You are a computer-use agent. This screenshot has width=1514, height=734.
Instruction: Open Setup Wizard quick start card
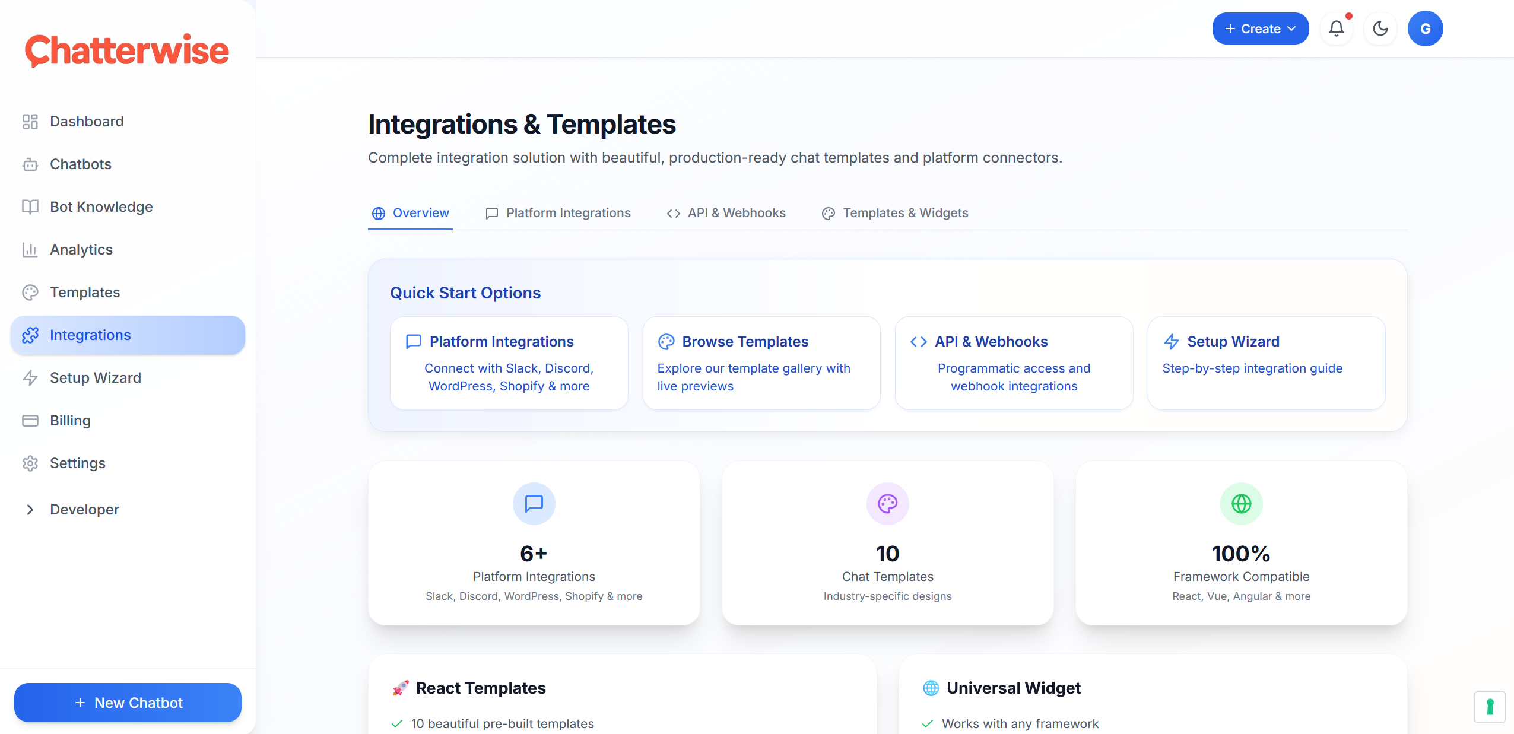(1266, 363)
